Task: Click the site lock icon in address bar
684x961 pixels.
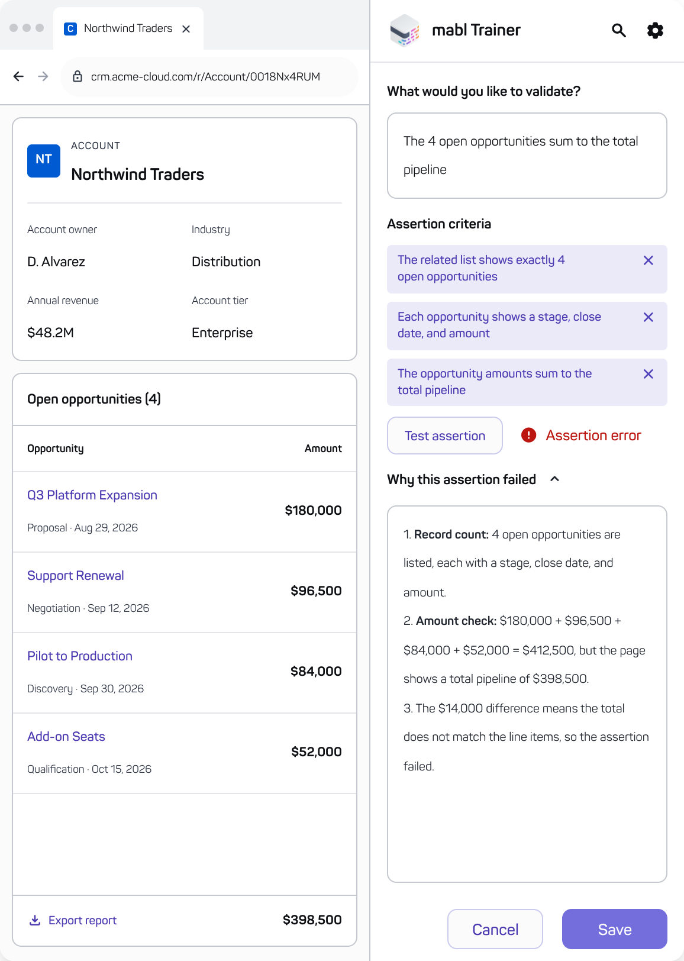Action: [77, 76]
